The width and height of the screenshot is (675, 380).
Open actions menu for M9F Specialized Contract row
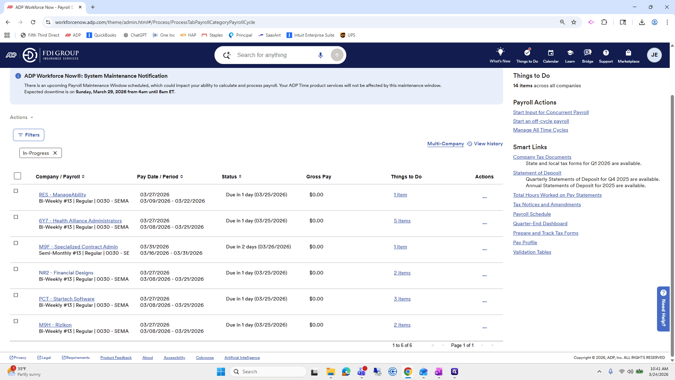click(x=484, y=250)
